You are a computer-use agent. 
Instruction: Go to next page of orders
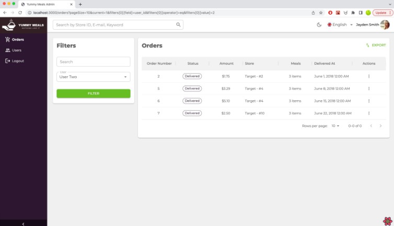[x=380, y=126]
